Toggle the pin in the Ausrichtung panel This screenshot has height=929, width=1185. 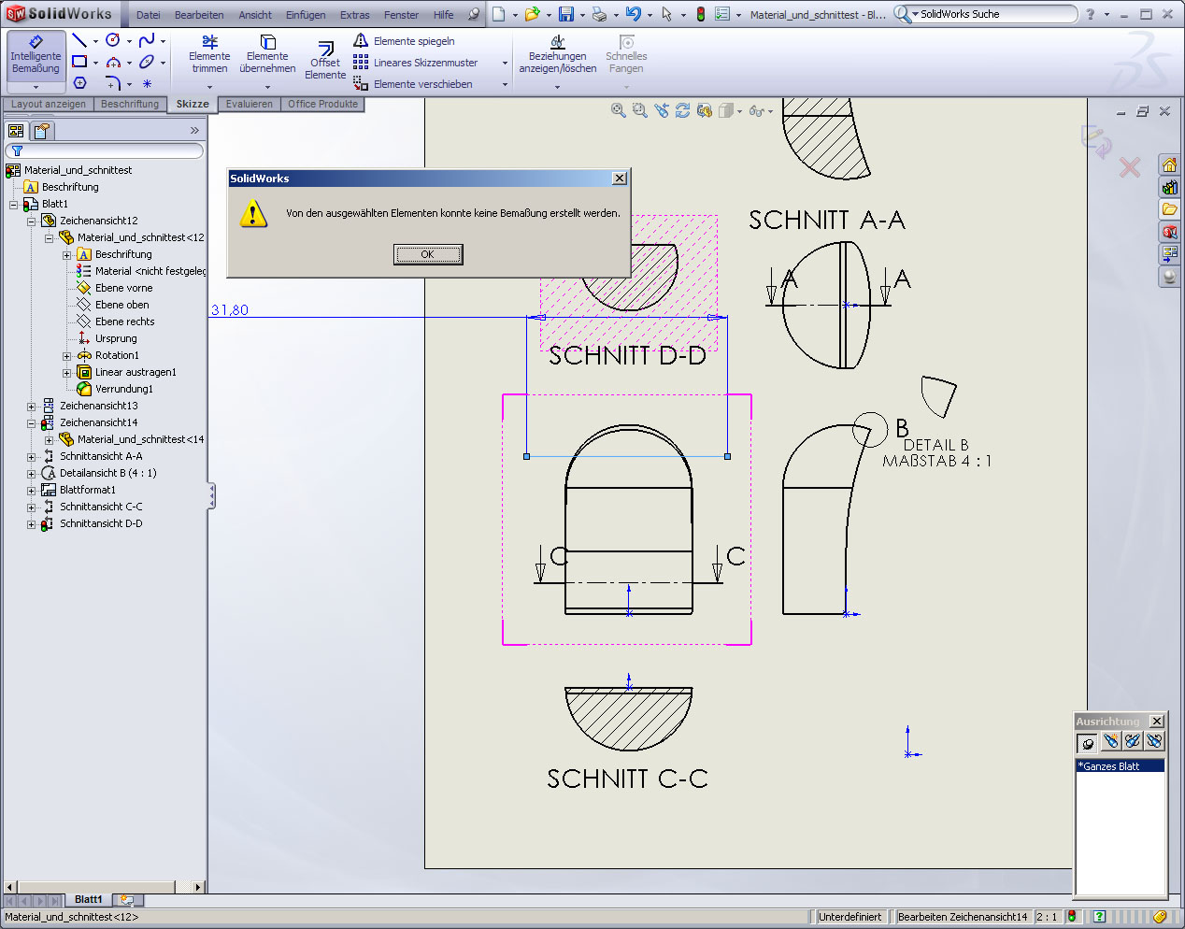point(1087,743)
